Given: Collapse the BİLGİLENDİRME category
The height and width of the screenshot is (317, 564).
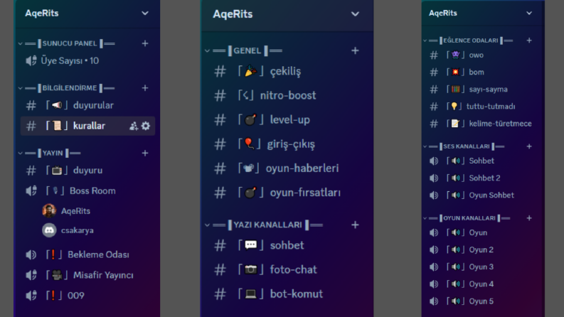Looking at the screenshot, I should click(20, 88).
